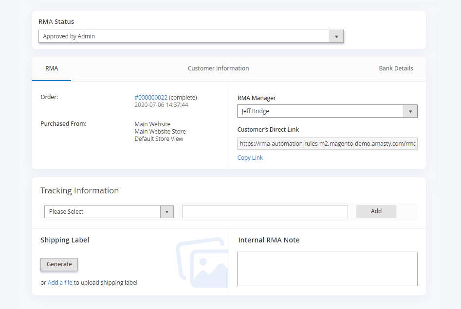Open the RMA Status dropdown
The width and height of the screenshot is (461, 309).
[190, 36]
